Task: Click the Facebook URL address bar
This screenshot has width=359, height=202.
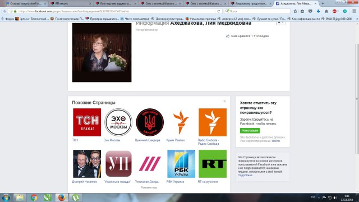Action: pyautogui.click(x=117, y=11)
